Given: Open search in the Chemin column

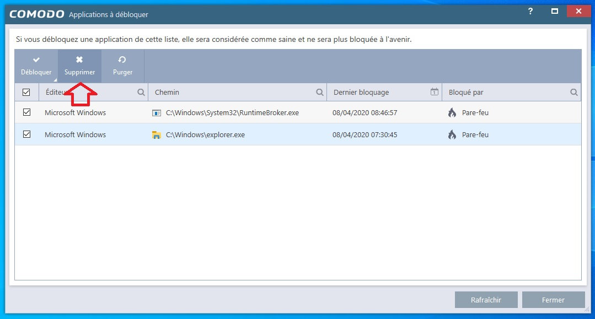Looking at the screenshot, I should (319, 92).
